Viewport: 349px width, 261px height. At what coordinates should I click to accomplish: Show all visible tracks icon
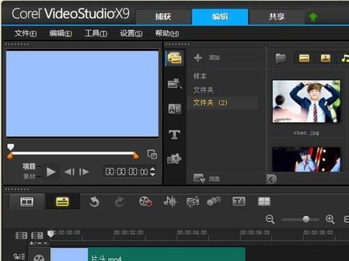pyautogui.click(x=21, y=235)
